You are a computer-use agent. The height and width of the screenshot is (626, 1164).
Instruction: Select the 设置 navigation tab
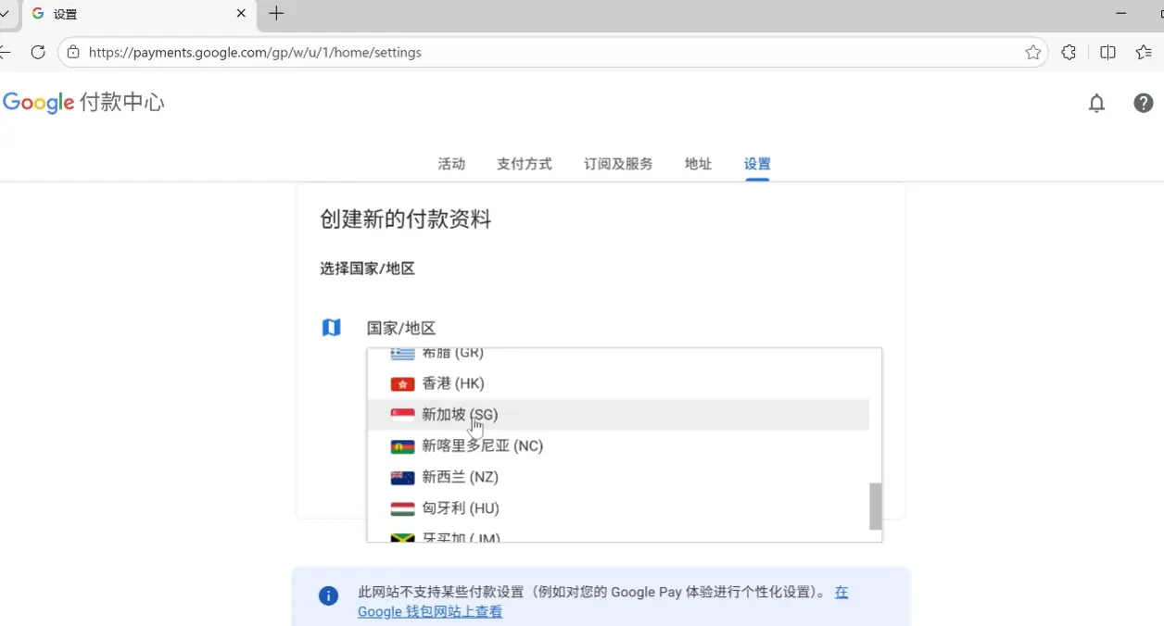point(757,164)
